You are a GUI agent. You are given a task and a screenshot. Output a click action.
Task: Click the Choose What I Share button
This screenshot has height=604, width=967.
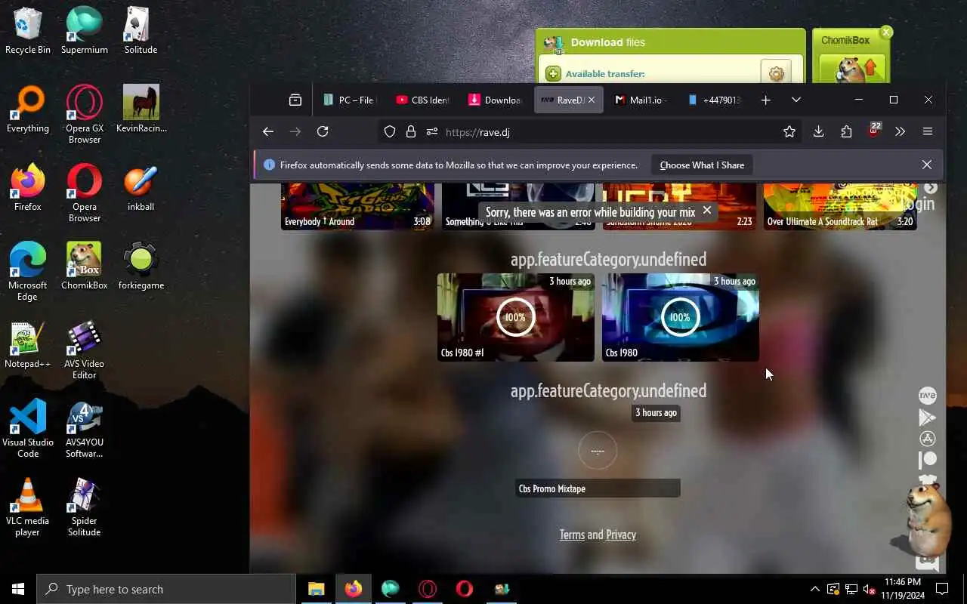click(x=702, y=165)
